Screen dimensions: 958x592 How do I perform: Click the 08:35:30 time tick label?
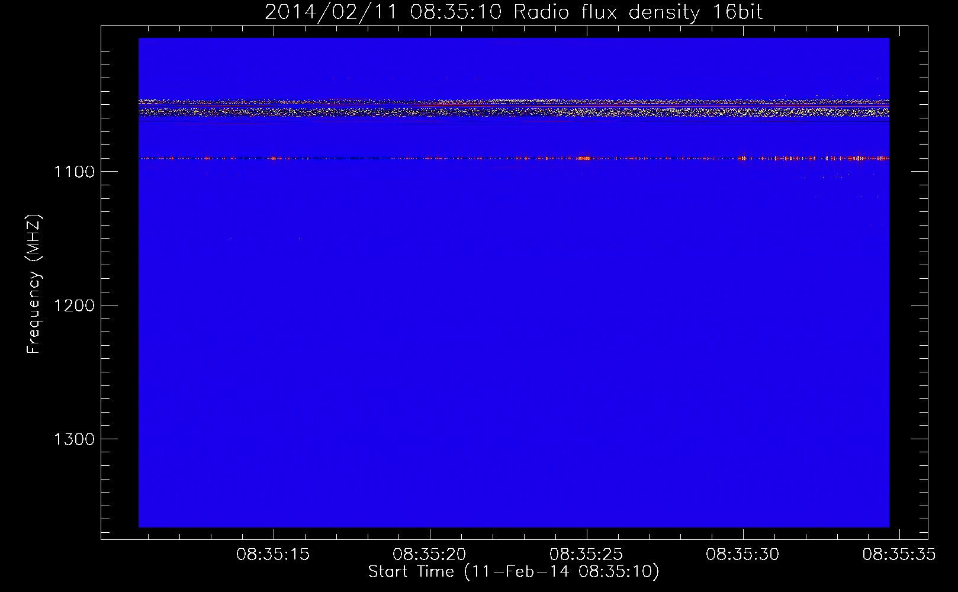[742, 555]
